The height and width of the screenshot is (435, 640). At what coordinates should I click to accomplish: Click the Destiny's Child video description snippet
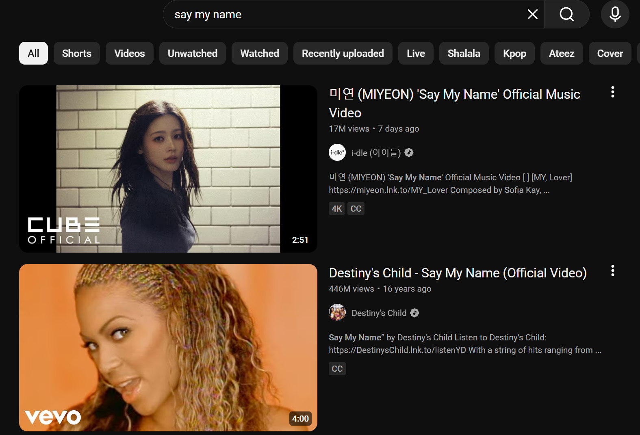(x=465, y=344)
